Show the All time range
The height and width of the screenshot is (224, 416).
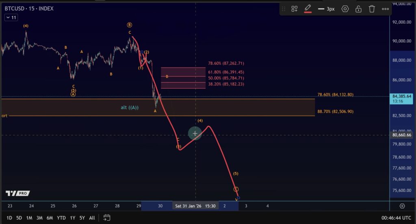point(92,218)
